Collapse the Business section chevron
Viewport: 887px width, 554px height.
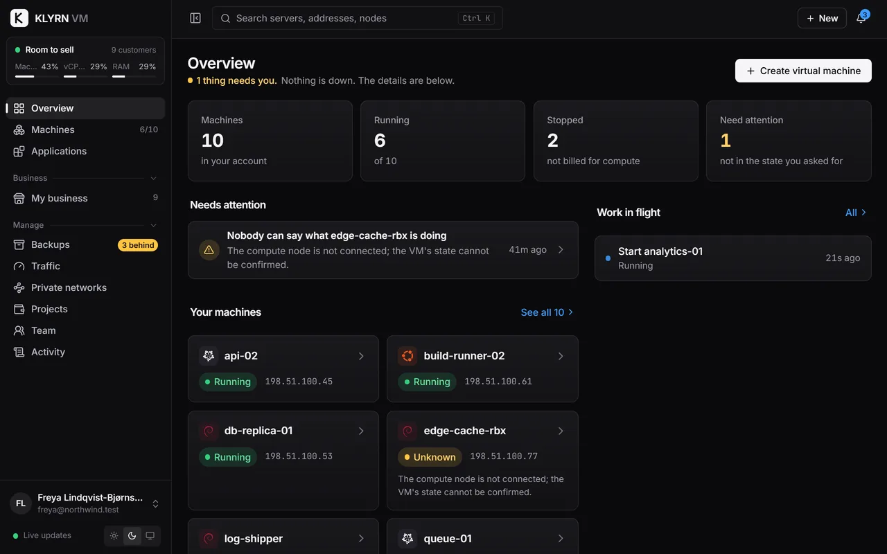(x=154, y=178)
